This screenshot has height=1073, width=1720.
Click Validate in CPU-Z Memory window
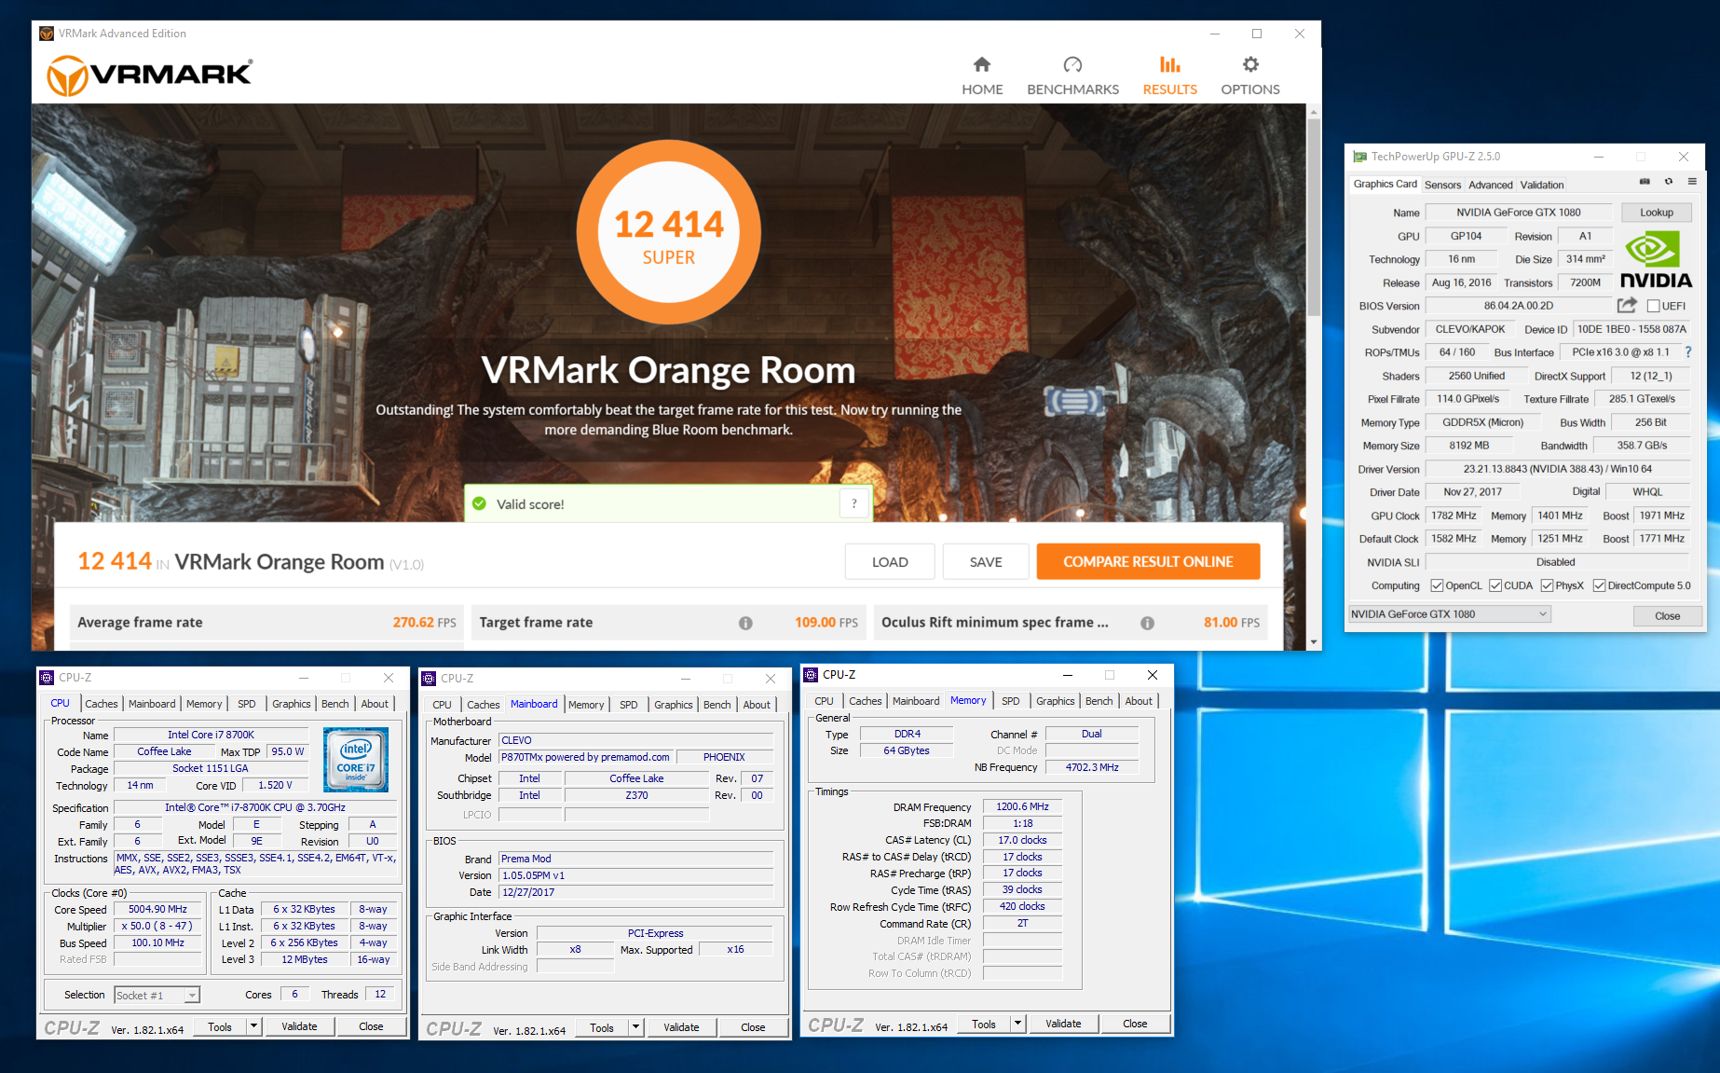point(1063,1024)
